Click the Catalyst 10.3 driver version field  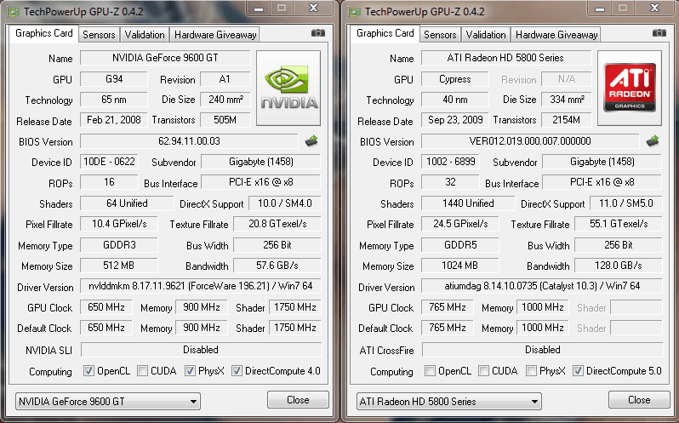point(542,286)
